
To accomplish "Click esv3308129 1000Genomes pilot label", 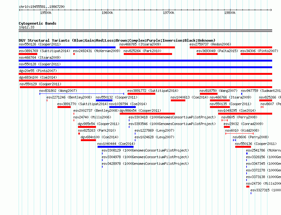I will [x=145, y=150].
